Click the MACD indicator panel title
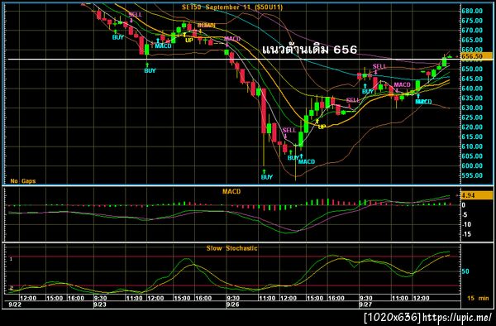This screenshot has height=326, width=496. (x=231, y=191)
